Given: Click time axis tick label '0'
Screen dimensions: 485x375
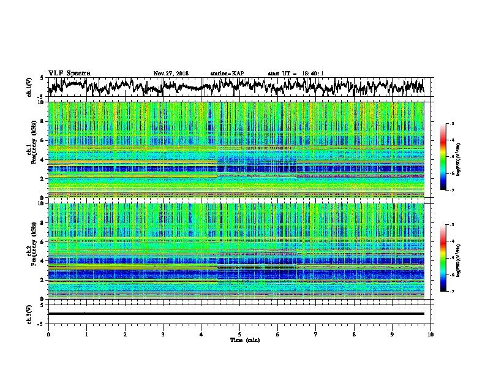Looking at the screenshot, I should pyautogui.click(x=48, y=335).
